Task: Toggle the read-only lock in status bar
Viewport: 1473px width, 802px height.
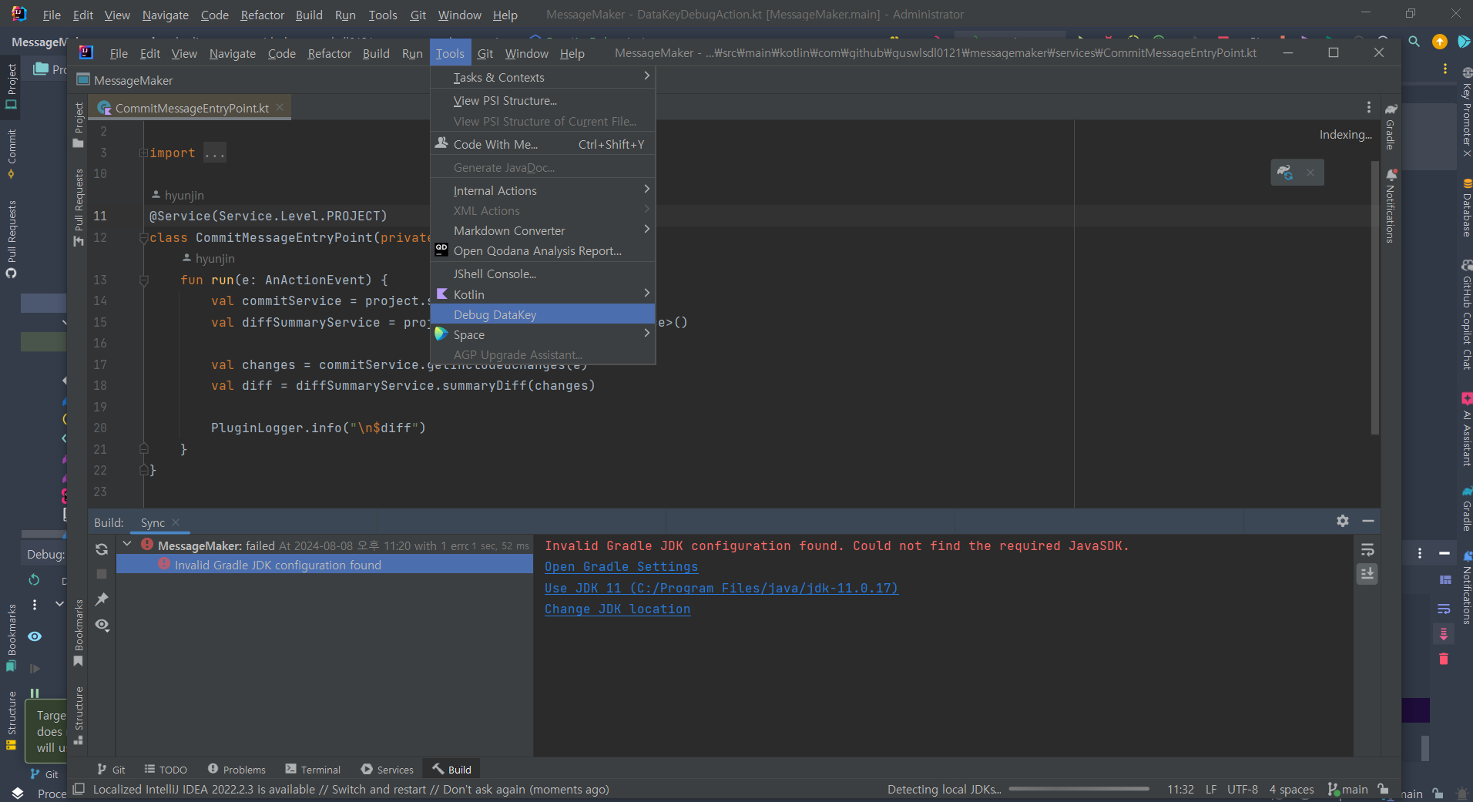Action: (x=1384, y=790)
